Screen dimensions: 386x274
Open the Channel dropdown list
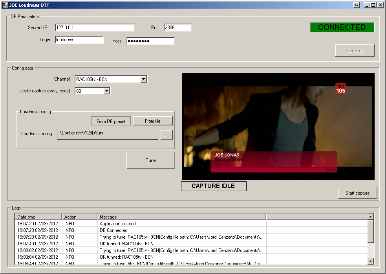pos(143,79)
